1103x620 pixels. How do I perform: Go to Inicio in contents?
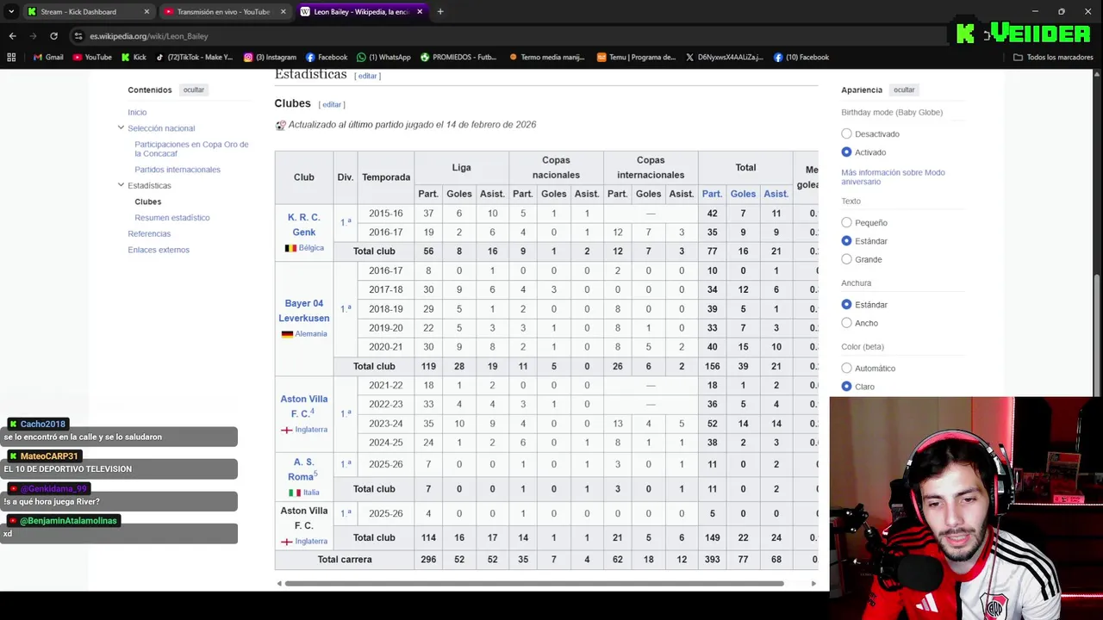pos(137,112)
